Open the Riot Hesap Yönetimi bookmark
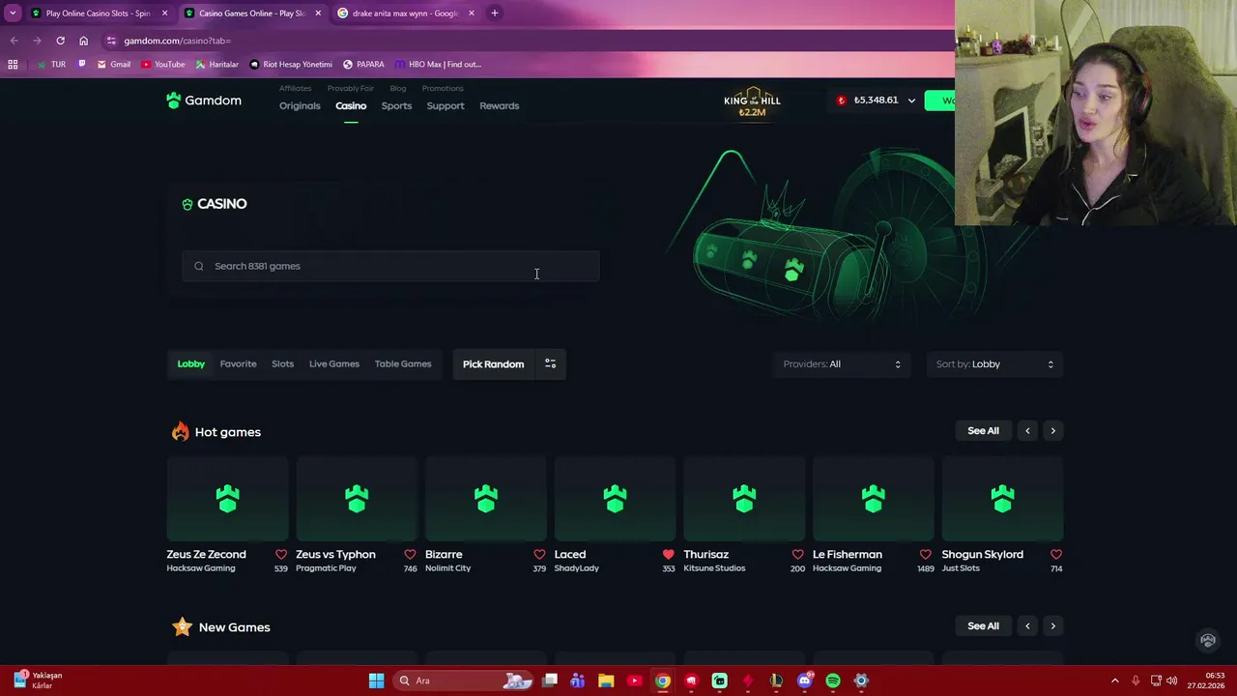Viewport: 1237px width, 696px height. [x=291, y=65]
